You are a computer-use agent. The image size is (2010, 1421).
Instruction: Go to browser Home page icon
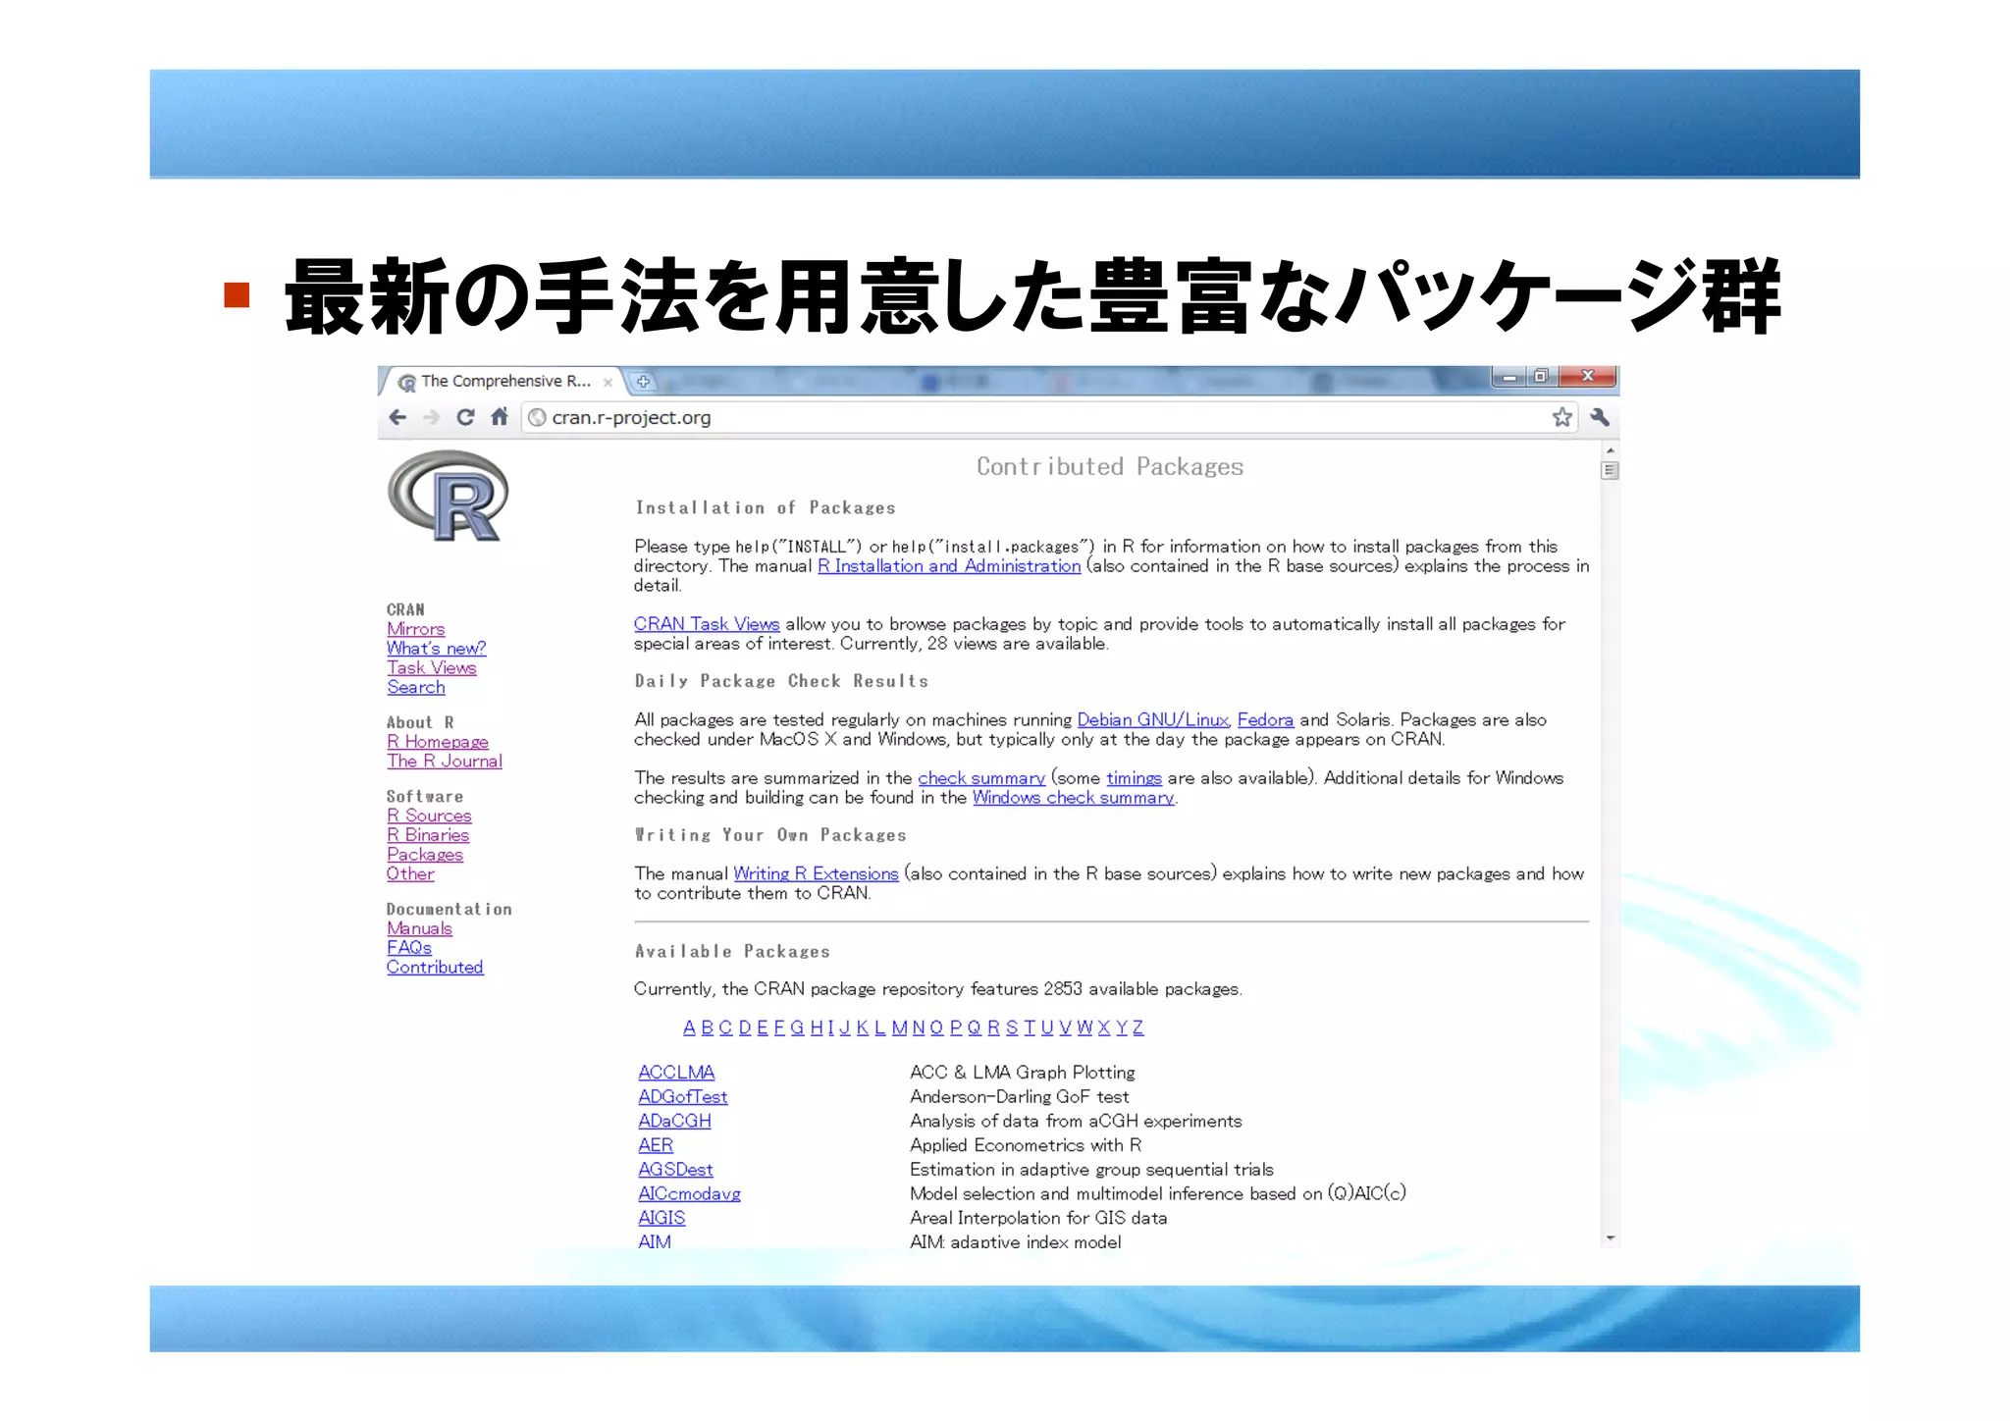click(500, 417)
